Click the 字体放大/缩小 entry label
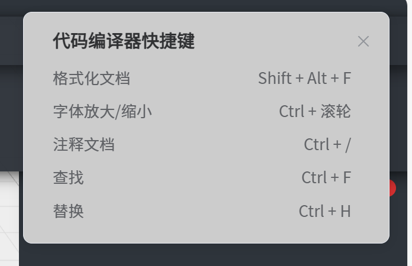412x266 pixels. pos(102,111)
